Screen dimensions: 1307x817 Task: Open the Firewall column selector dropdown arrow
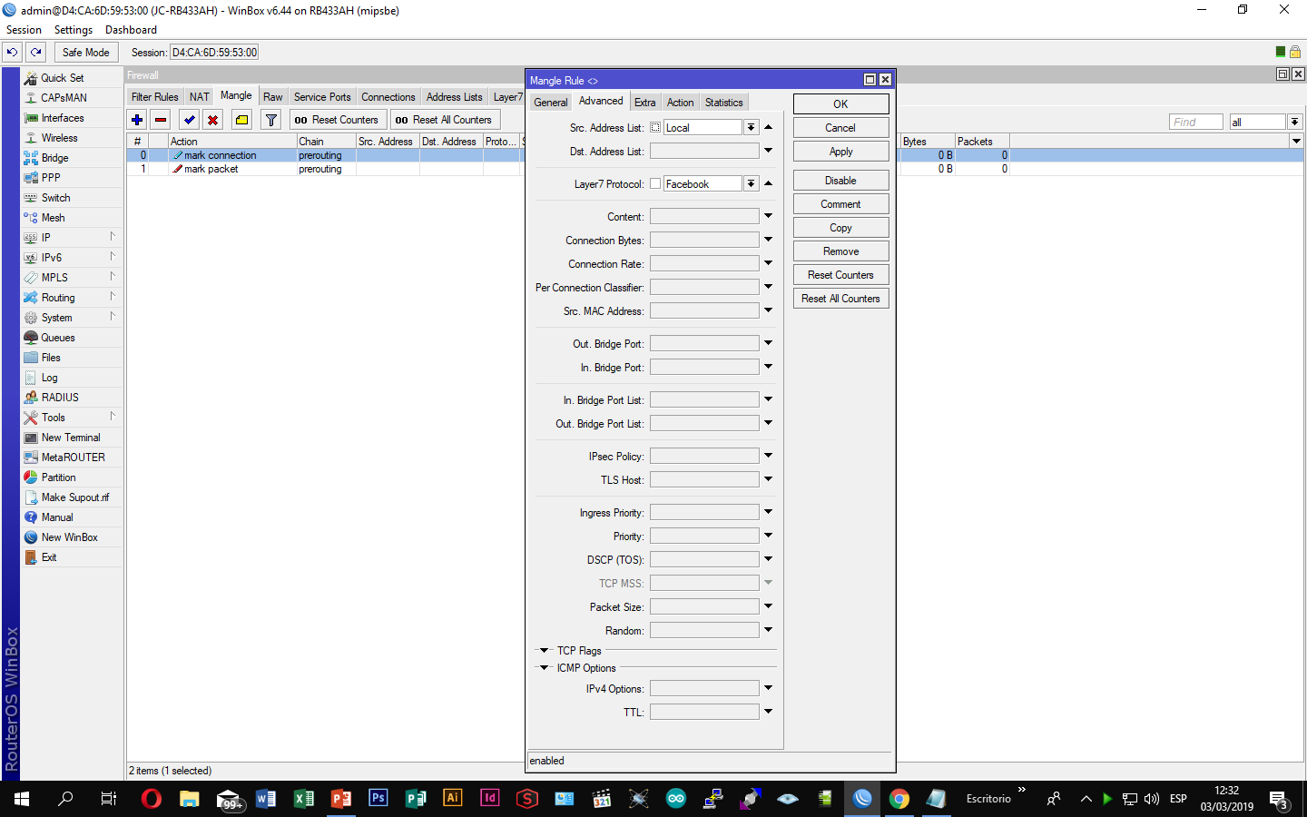1296,142
